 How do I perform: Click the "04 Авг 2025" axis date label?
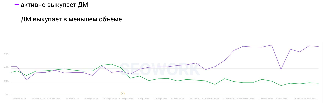coord(281,99)
